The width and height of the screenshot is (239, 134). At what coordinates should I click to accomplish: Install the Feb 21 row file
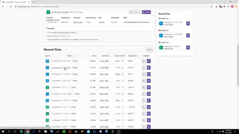point(149,107)
